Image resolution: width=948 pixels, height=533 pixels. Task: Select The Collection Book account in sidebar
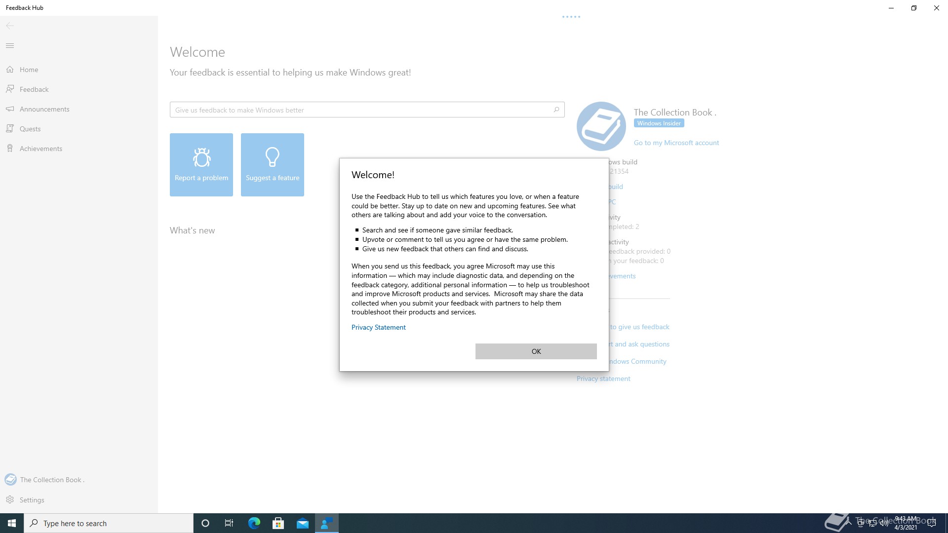pos(79,480)
